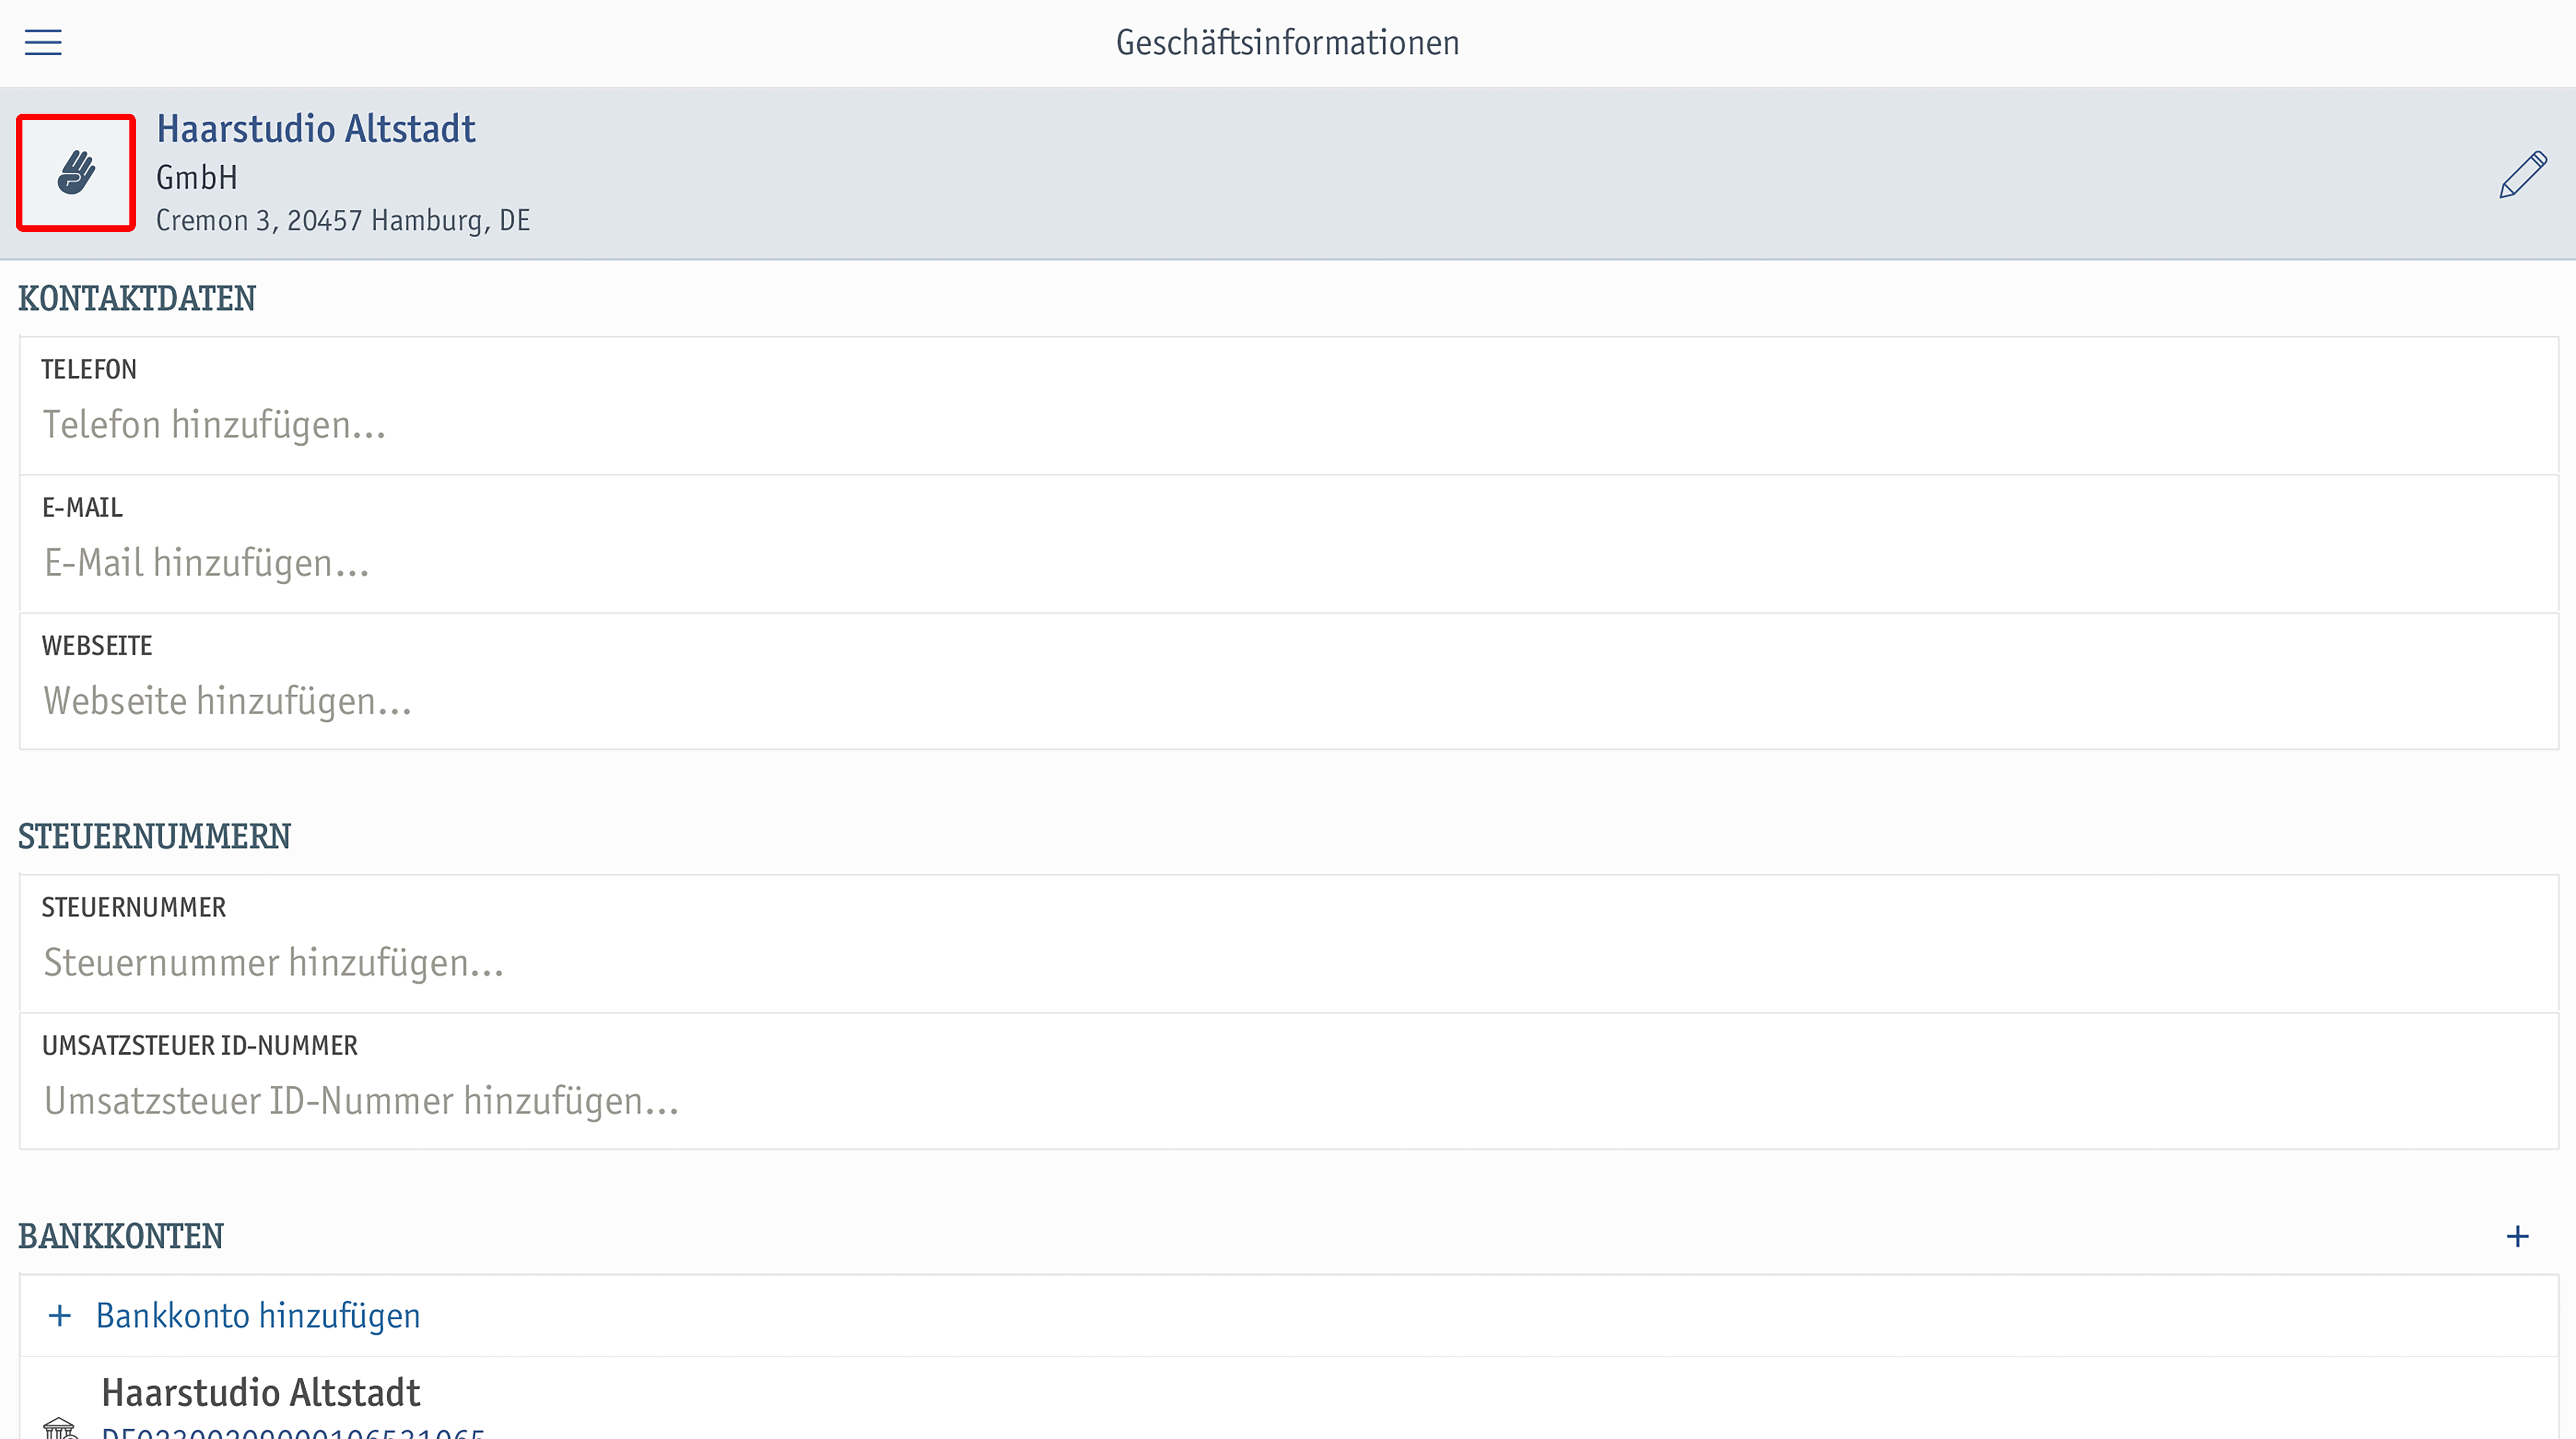Click the plus icon beside Bankkonto hinzufügen
Viewport: 2576px width, 1439px height.
60,1316
